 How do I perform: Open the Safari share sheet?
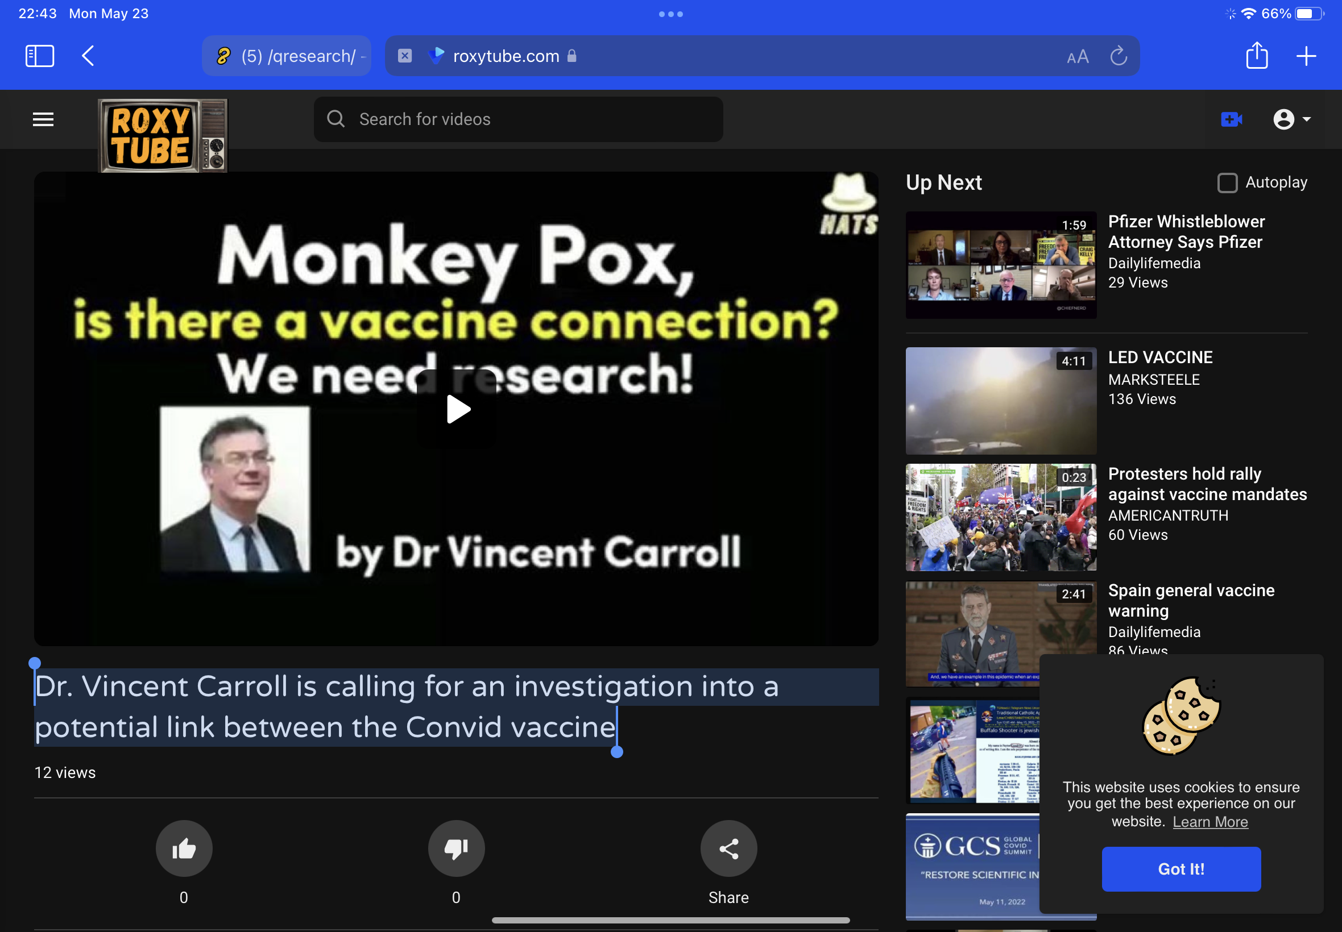click(x=1257, y=56)
